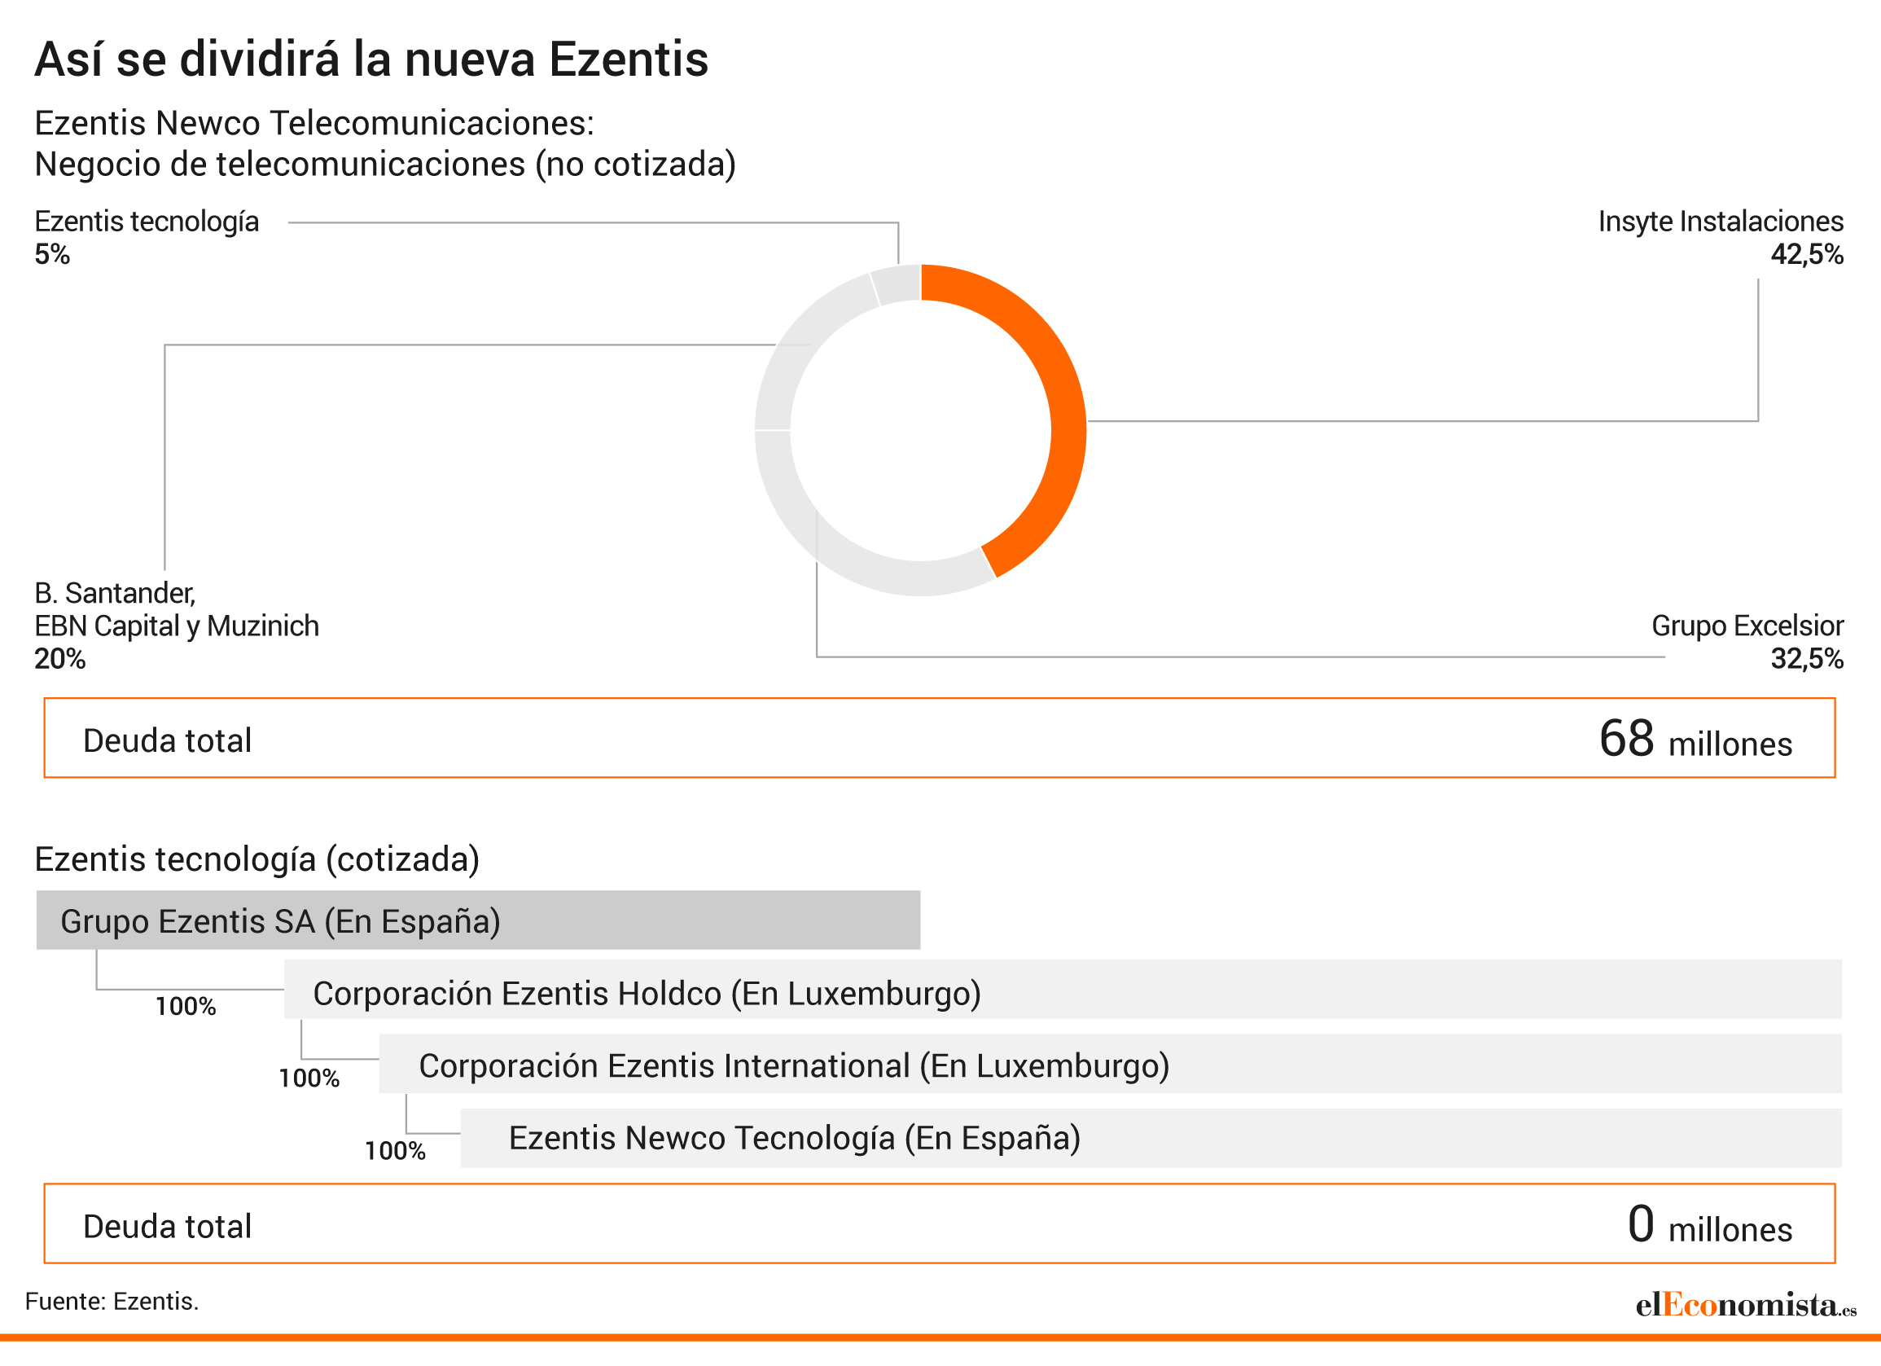
Task: Click the elEconomista.es logo
Action: coord(1746,1305)
